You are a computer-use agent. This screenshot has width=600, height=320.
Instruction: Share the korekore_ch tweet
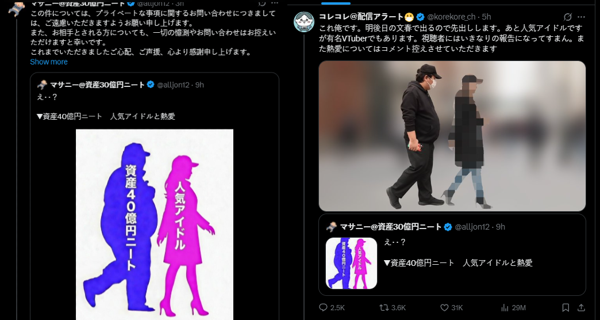(581, 308)
